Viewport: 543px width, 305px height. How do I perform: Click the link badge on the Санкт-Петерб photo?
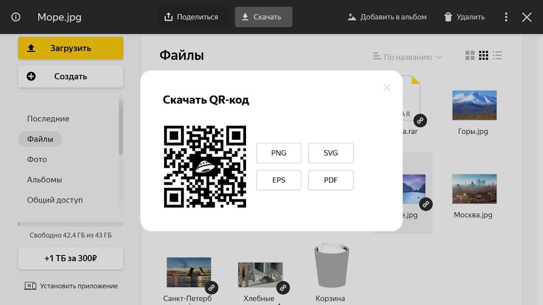point(212,288)
